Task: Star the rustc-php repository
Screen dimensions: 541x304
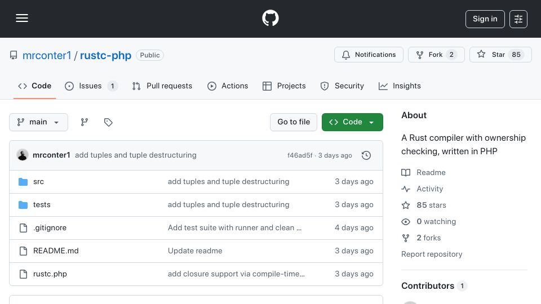Action: (x=500, y=55)
